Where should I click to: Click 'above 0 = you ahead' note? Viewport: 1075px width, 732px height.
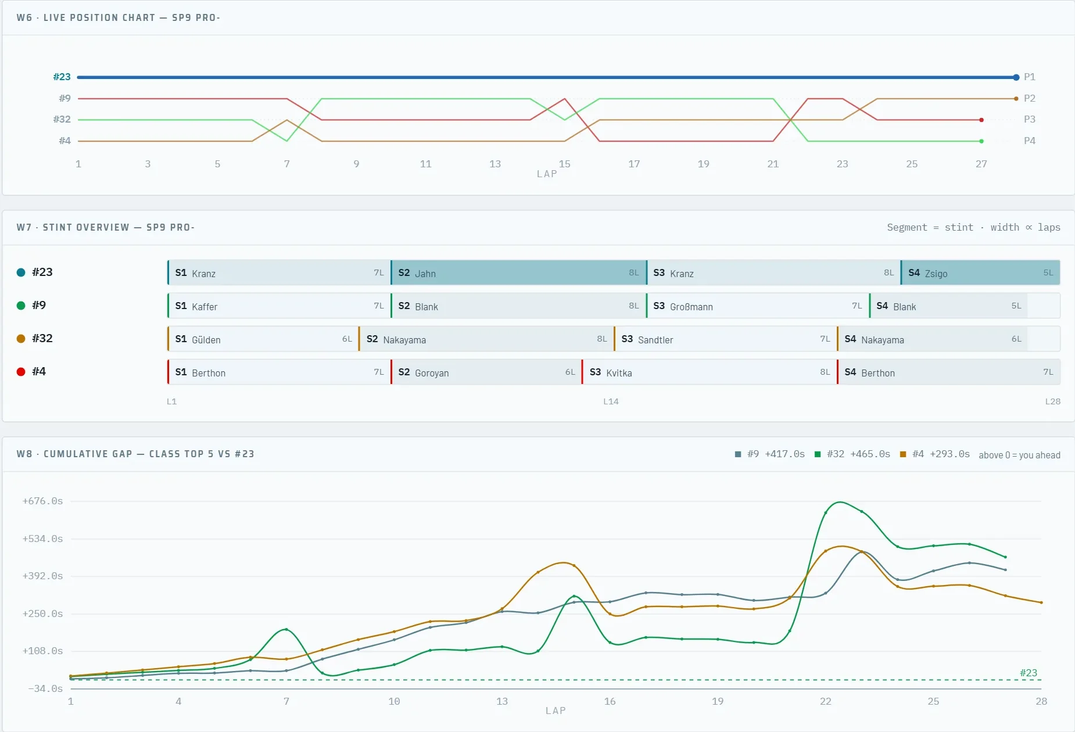[1019, 455]
